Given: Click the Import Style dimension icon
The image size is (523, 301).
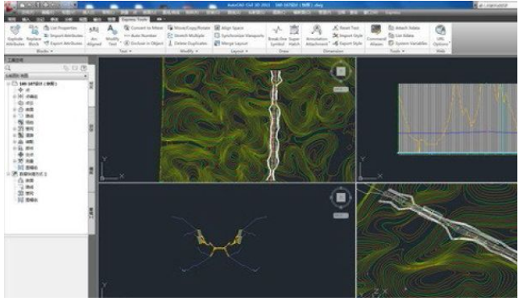Looking at the screenshot, I should click(335, 35).
